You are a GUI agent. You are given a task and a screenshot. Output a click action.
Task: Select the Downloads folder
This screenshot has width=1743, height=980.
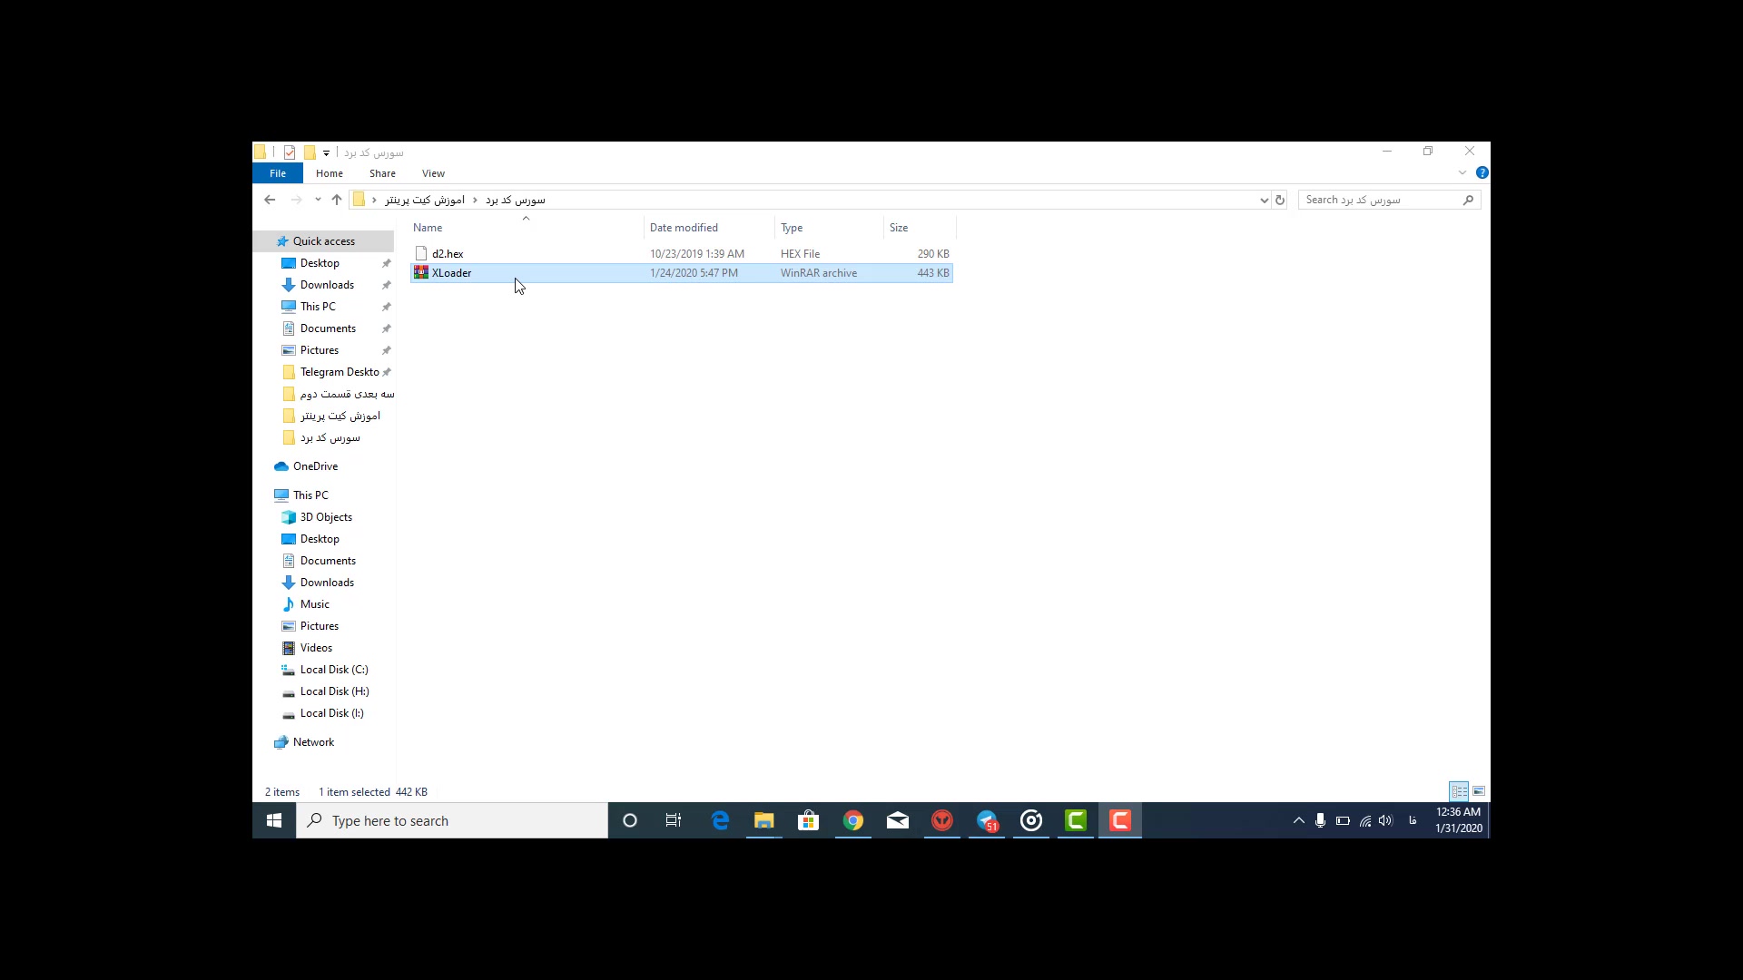[x=327, y=284]
